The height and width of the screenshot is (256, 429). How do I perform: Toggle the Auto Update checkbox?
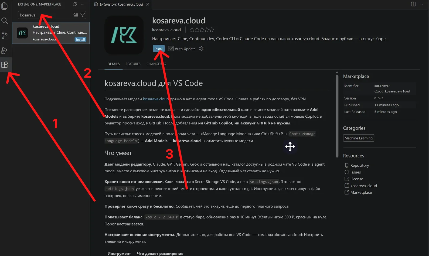(x=171, y=49)
